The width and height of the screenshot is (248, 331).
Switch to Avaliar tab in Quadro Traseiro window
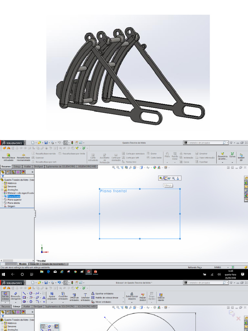click(27, 166)
